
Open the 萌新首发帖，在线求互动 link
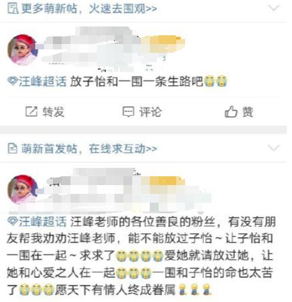pyautogui.click(x=89, y=149)
